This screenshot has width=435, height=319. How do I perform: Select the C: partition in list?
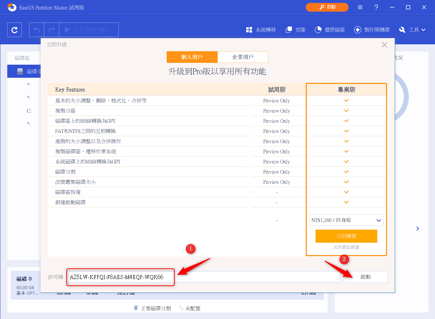pyautogui.click(x=29, y=111)
